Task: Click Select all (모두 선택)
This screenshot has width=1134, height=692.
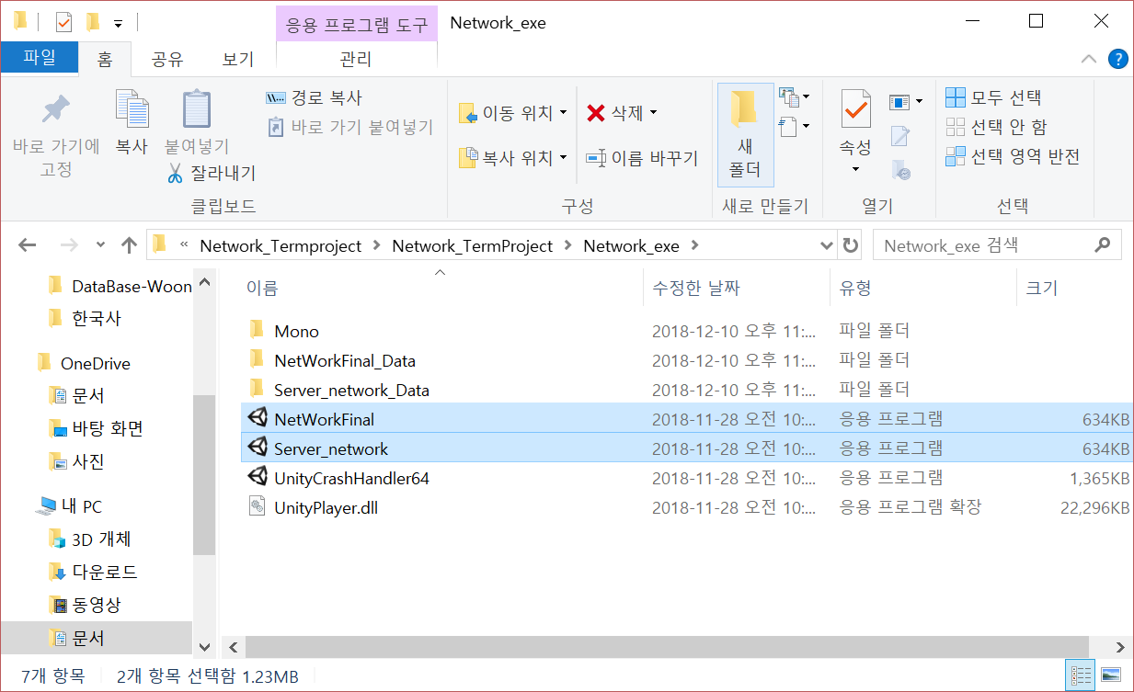Action: [x=993, y=97]
